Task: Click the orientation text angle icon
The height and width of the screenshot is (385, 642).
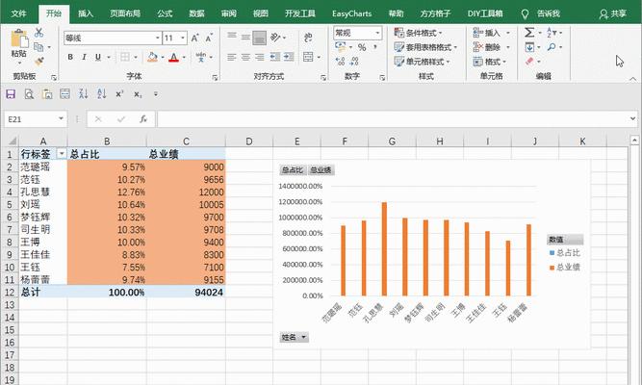Action: coord(276,38)
